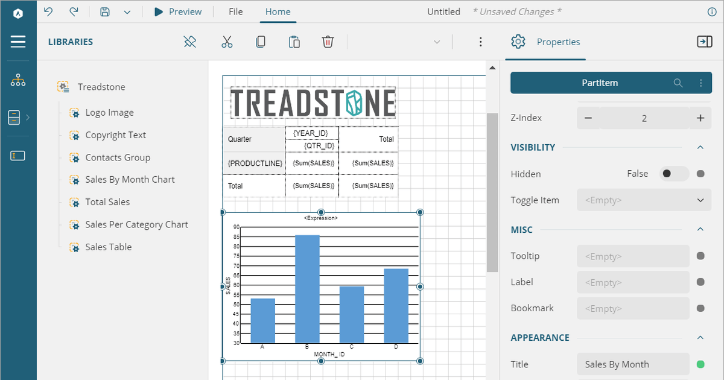724x380 pixels.
Task: Click the Undo arrow icon
Action: click(49, 11)
